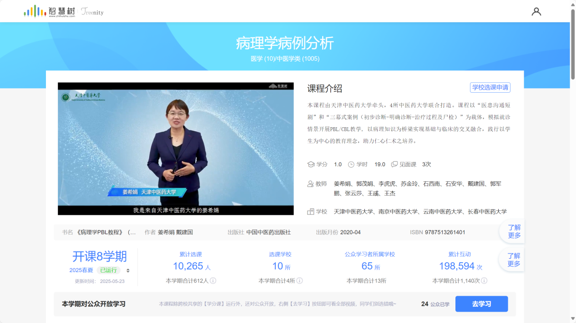576x323 pixels.
Task: Click the 中医学类 (1005) category link
Action: point(298,59)
